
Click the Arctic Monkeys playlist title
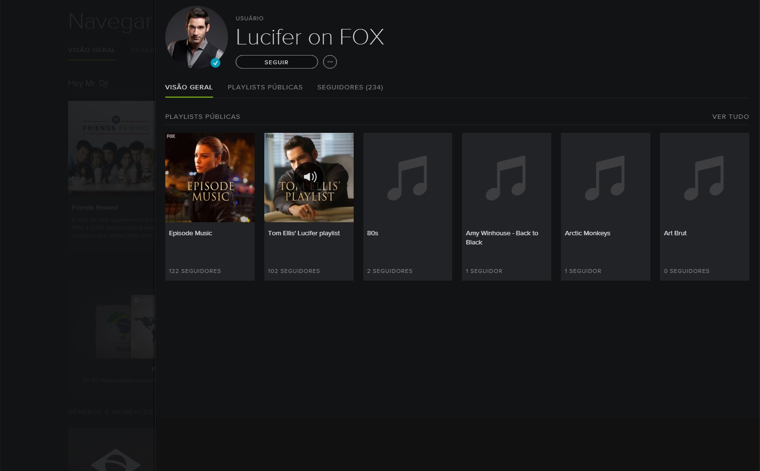pyautogui.click(x=588, y=233)
